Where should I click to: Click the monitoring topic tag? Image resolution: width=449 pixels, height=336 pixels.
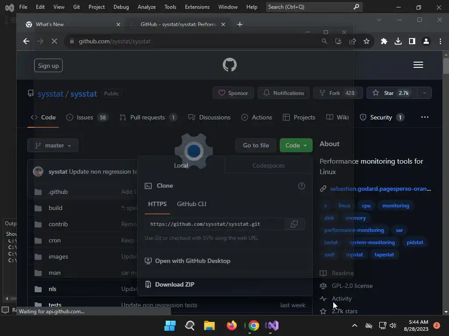click(x=396, y=206)
